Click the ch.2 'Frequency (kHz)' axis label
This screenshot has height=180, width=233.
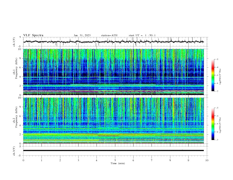coord(16,117)
